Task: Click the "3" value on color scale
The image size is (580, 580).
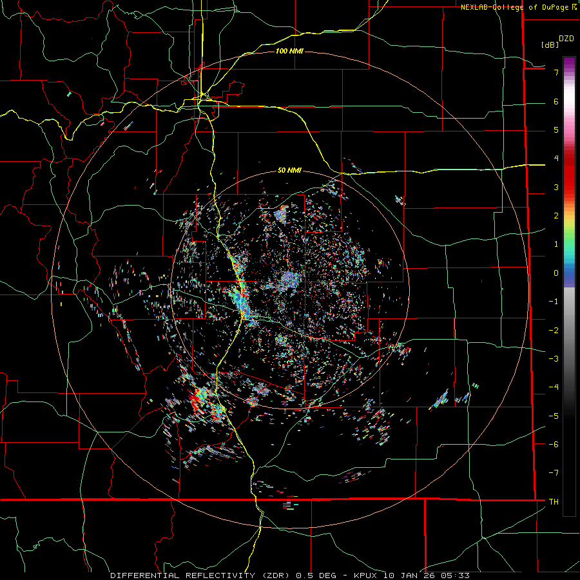Action: 556,187
